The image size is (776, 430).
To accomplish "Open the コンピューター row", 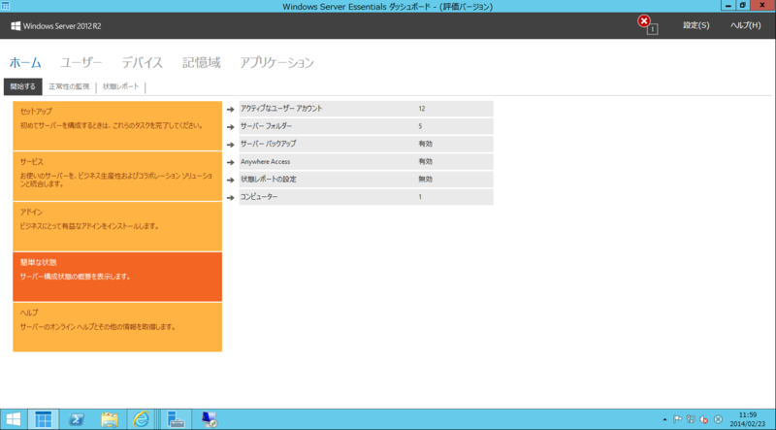I will pos(367,197).
